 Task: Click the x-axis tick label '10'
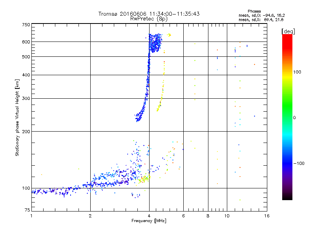227,216
